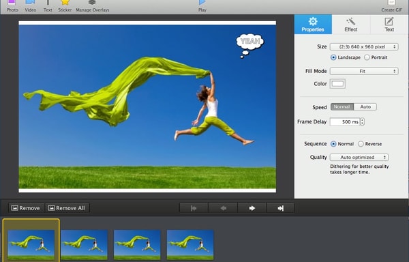This screenshot has height=262, width=409.
Task: Open the Effect tab
Action: click(351, 25)
